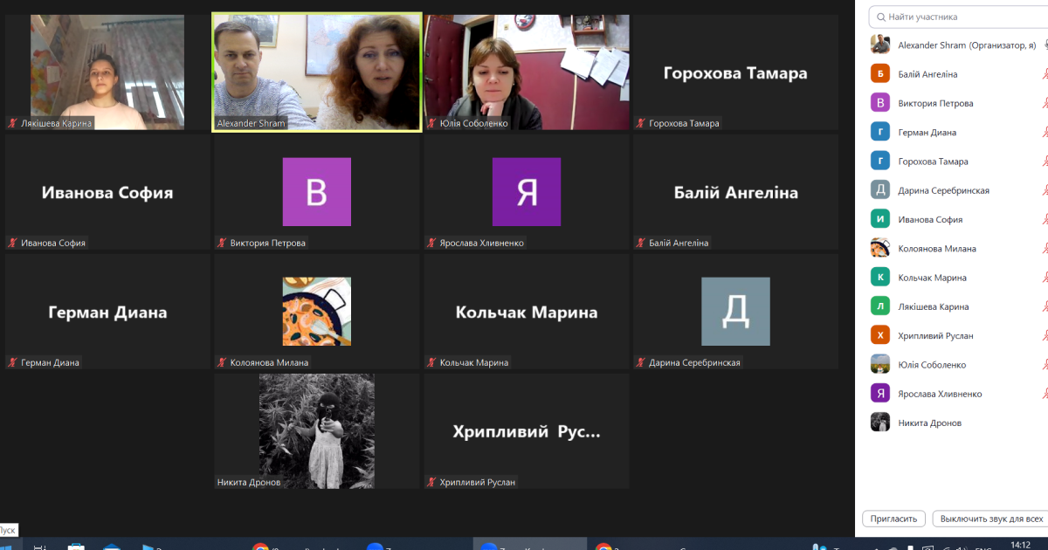The height and width of the screenshot is (550, 1048).
Task: Select Никита Дронов in the participants list
Action: 929,423
